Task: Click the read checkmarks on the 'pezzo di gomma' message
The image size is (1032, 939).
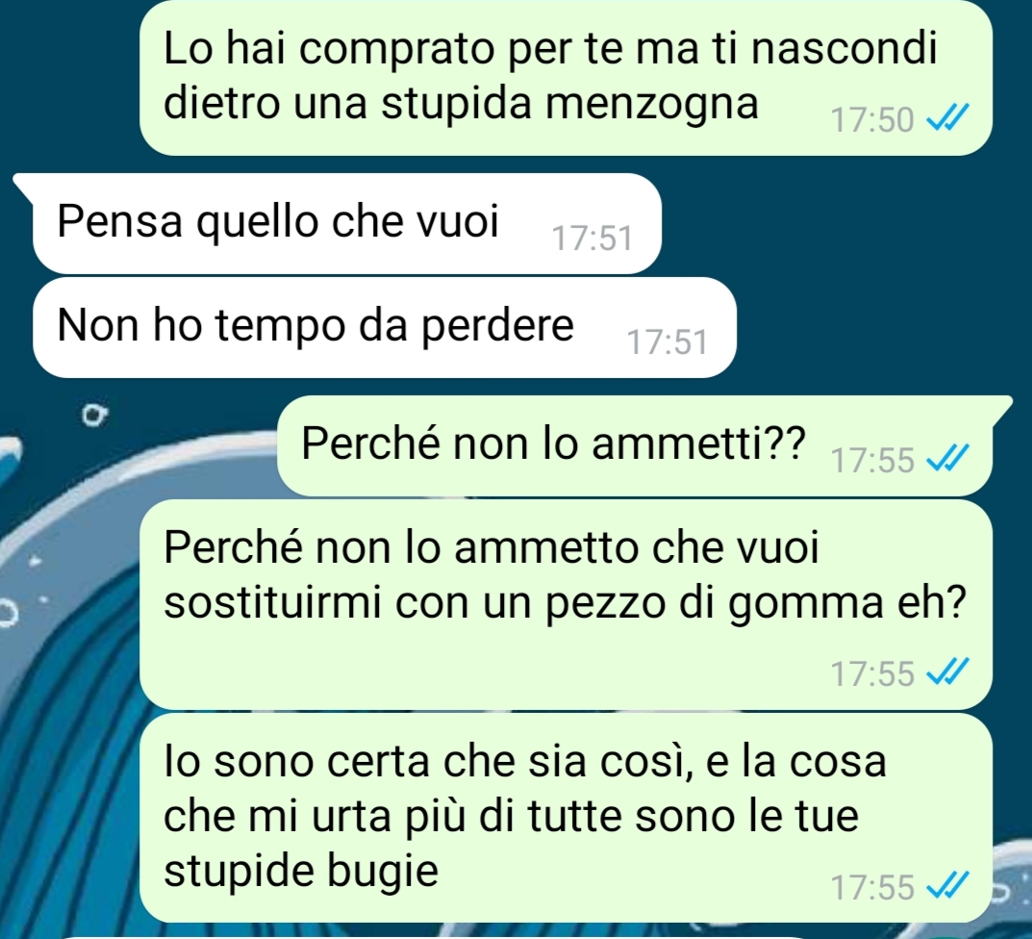Action: (x=947, y=673)
